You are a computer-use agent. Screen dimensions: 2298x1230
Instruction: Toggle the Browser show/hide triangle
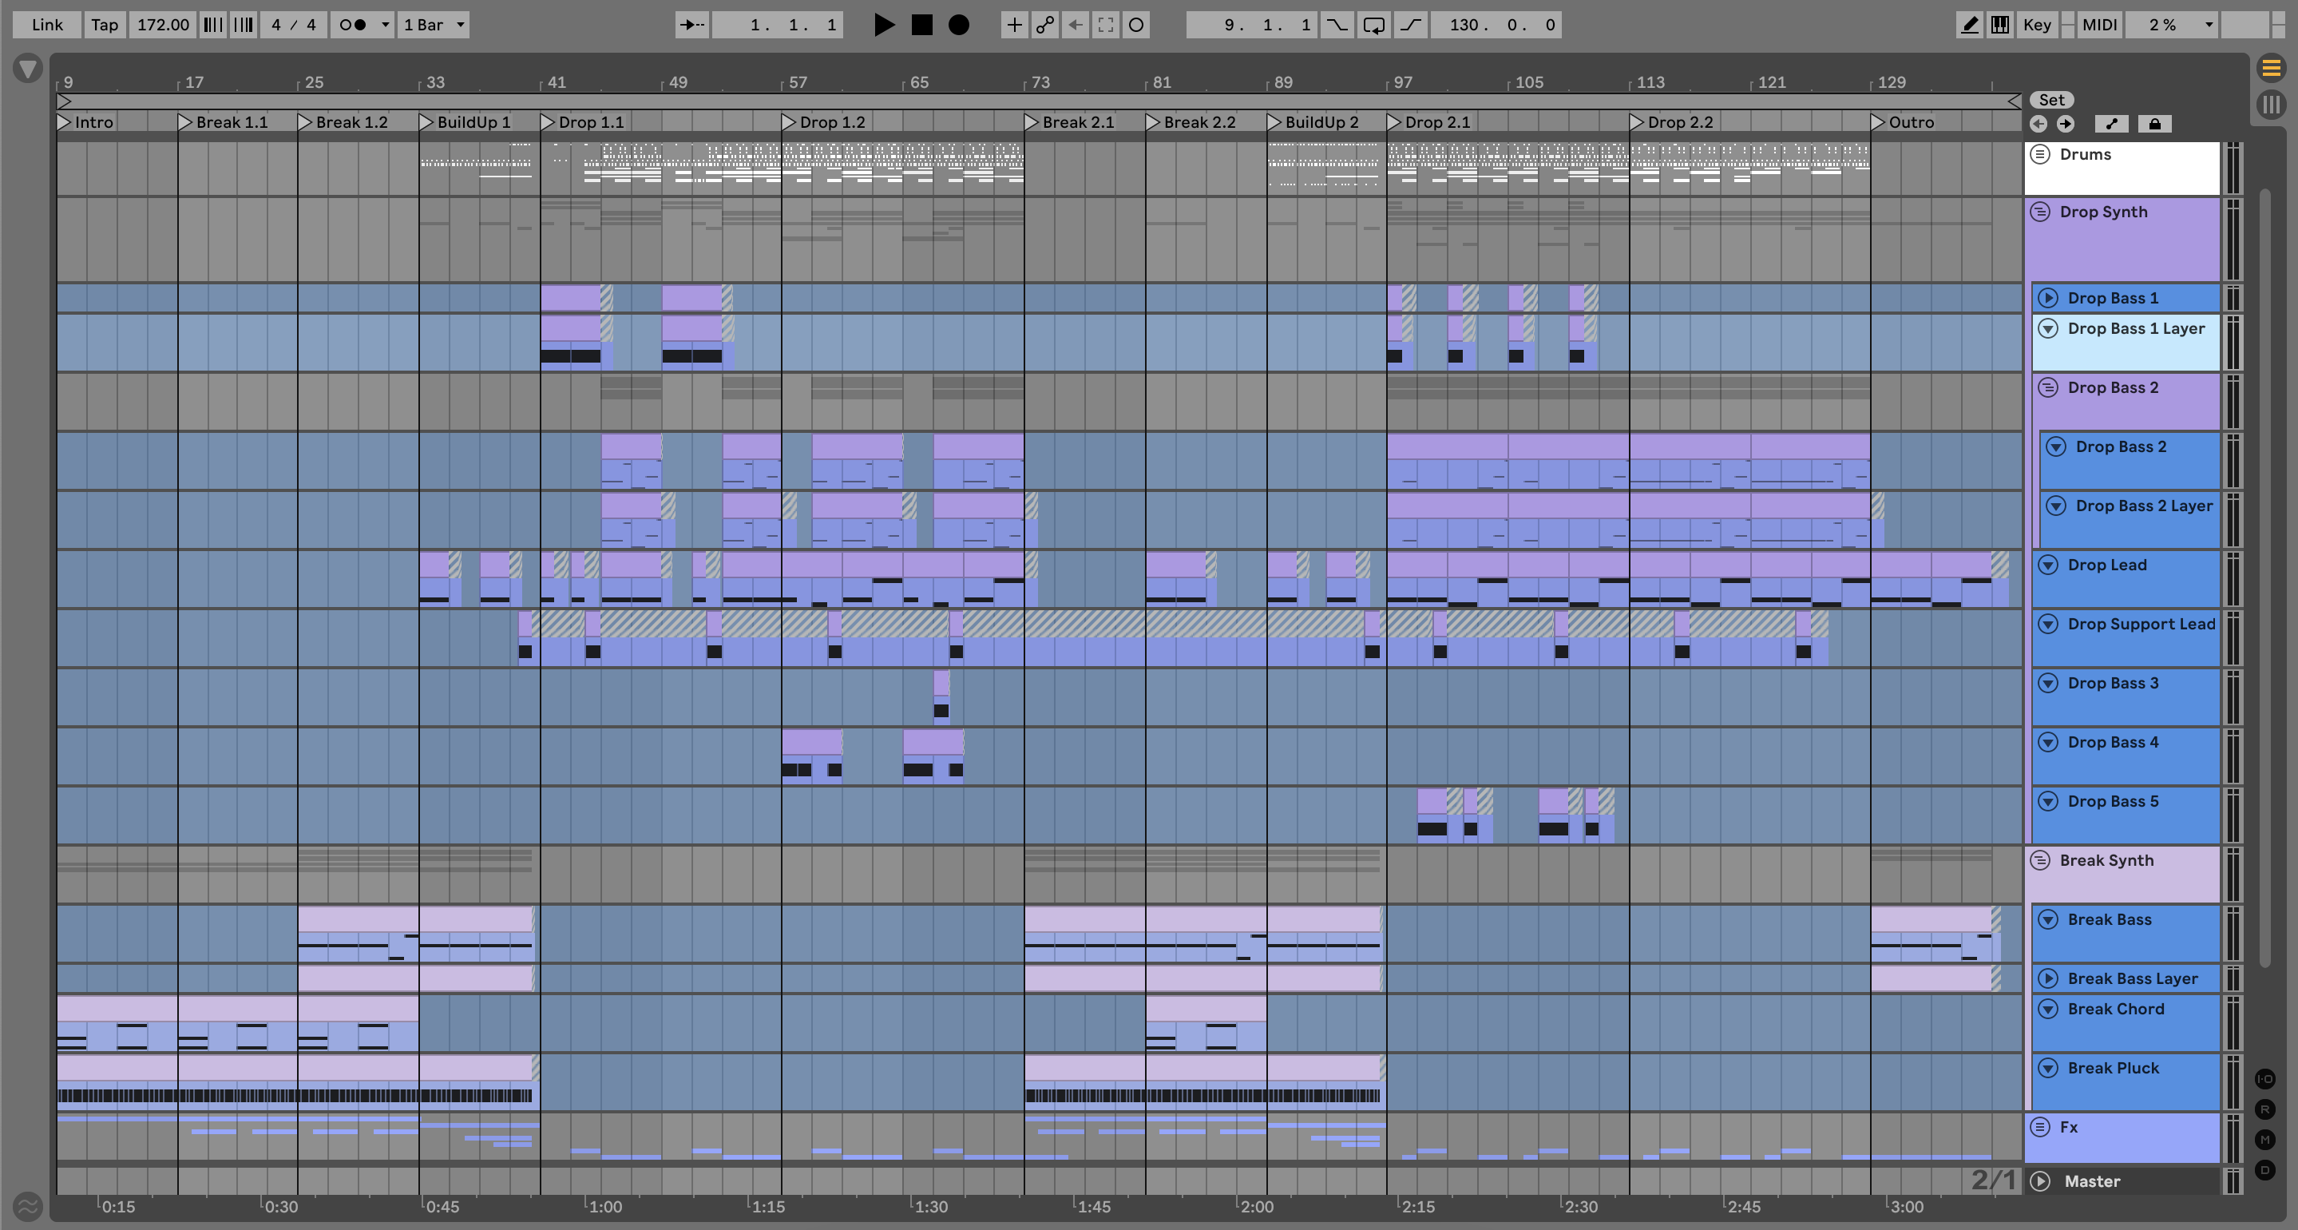(28, 68)
